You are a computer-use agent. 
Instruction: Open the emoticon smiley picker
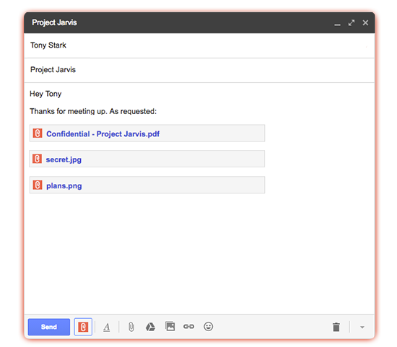point(208,327)
